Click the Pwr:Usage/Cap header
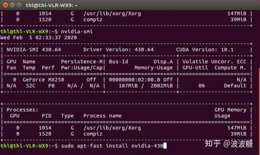This screenshot has height=155, width=260. [82, 68]
